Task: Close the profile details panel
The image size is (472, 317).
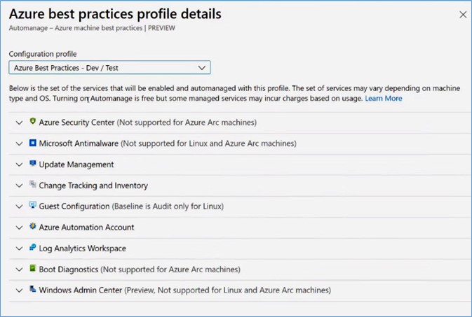Action: pyautogui.click(x=463, y=15)
